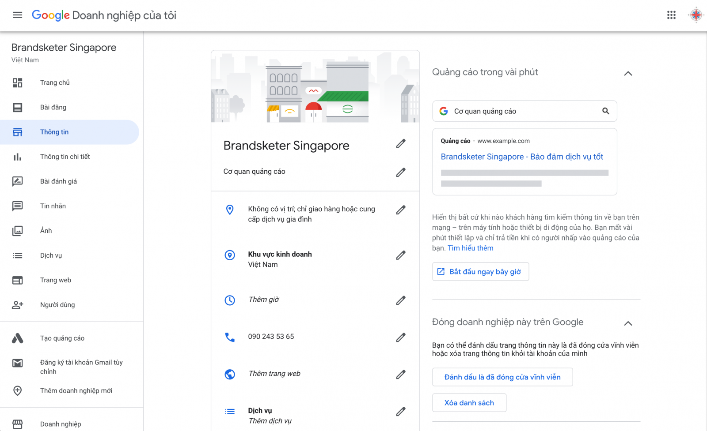The image size is (707, 431).
Task: Edit the Cơ quan quảng cáo category
Action: click(401, 172)
